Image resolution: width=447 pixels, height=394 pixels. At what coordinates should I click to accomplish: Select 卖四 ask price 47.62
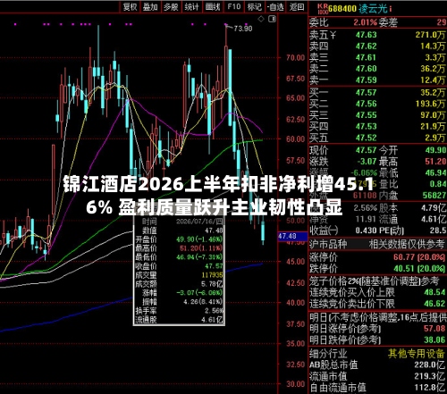pos(367,46)
